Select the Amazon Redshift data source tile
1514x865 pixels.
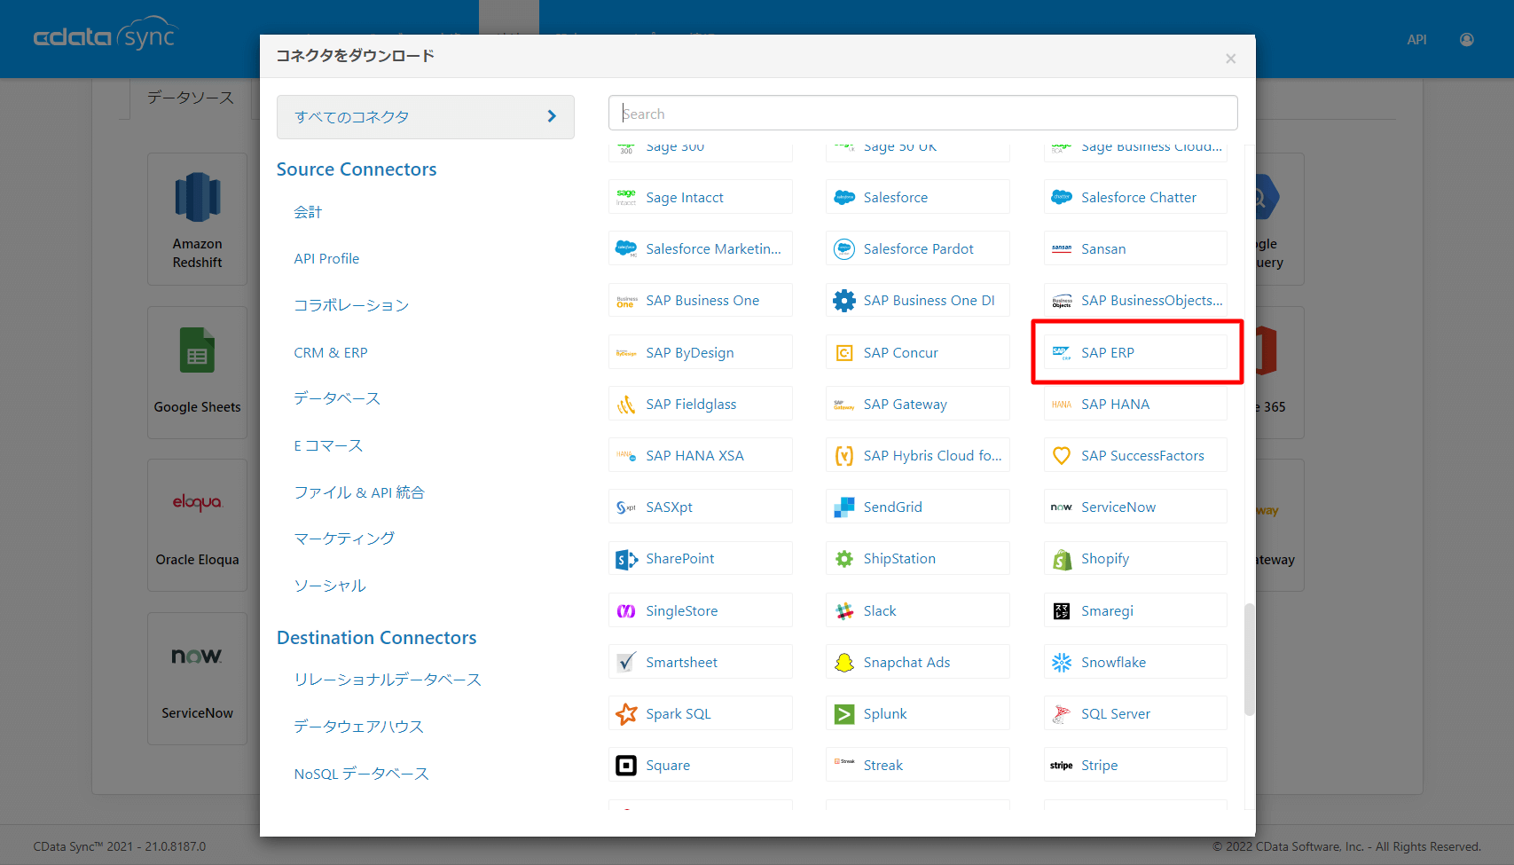coord(196,218)
